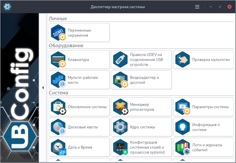Click the Менеджер репозитория box icon
Viewport: 236px width, 163px height.
(121, 107)
